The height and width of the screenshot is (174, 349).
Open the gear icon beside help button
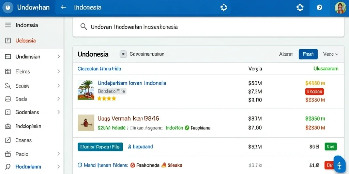pyautogui.click(x=300, y=8)
